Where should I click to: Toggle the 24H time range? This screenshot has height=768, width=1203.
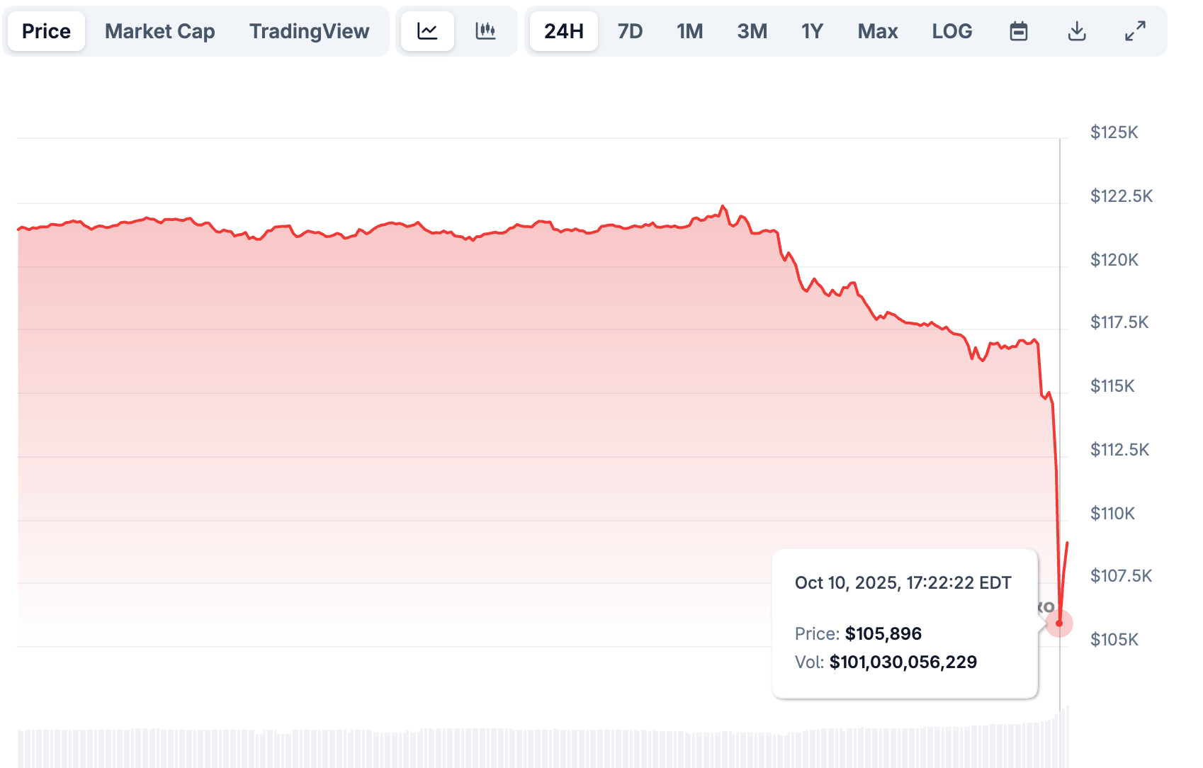[563, 30]
